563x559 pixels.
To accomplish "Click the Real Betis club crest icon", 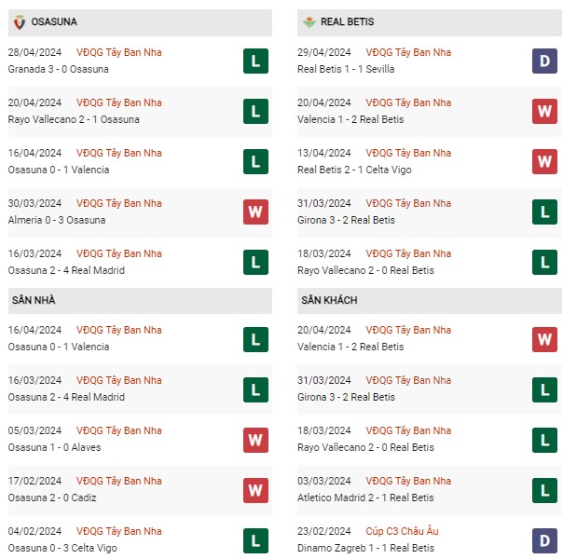I will 311,21.
